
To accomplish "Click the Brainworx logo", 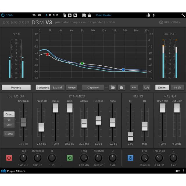I will coord(170,22).
